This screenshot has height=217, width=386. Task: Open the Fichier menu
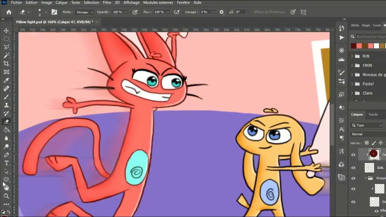point(17,2)
